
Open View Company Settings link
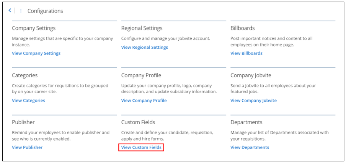pos(36,53)
